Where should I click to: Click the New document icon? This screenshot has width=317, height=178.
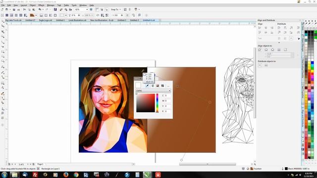click(2, 9)
